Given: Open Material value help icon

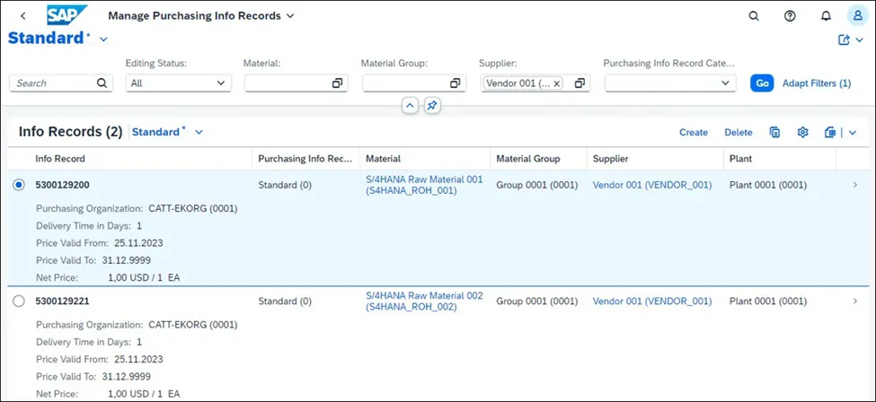Looking at the screenshot, I should point(337,83).
